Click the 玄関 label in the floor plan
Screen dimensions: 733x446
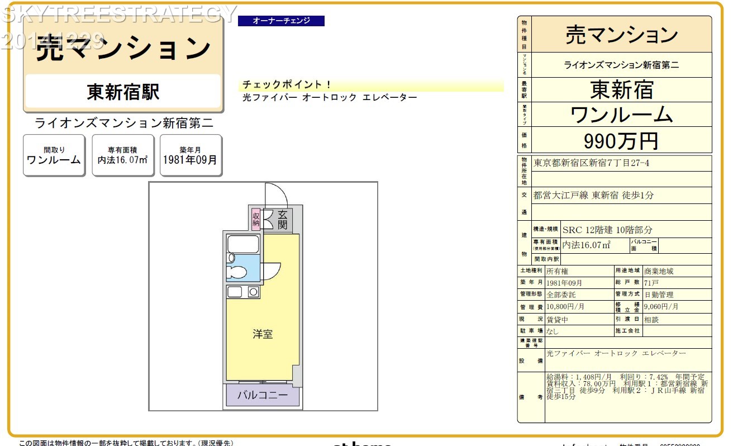[283, 219]
